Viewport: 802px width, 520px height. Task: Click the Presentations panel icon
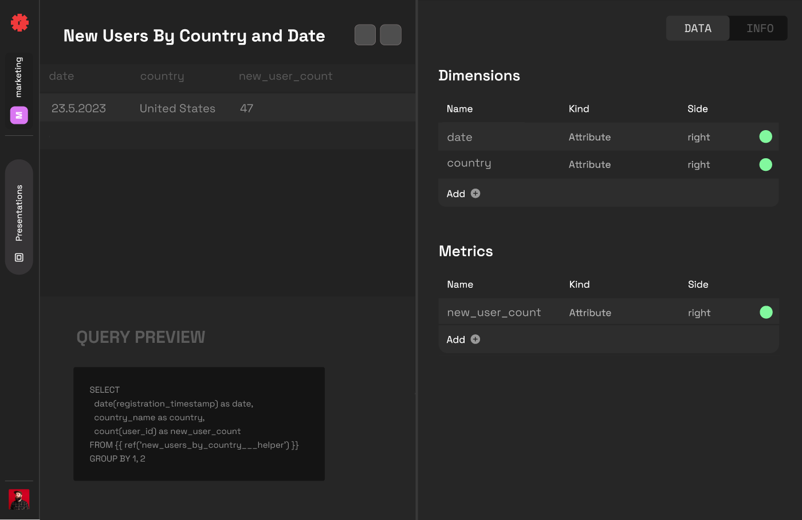coord(19,257)
